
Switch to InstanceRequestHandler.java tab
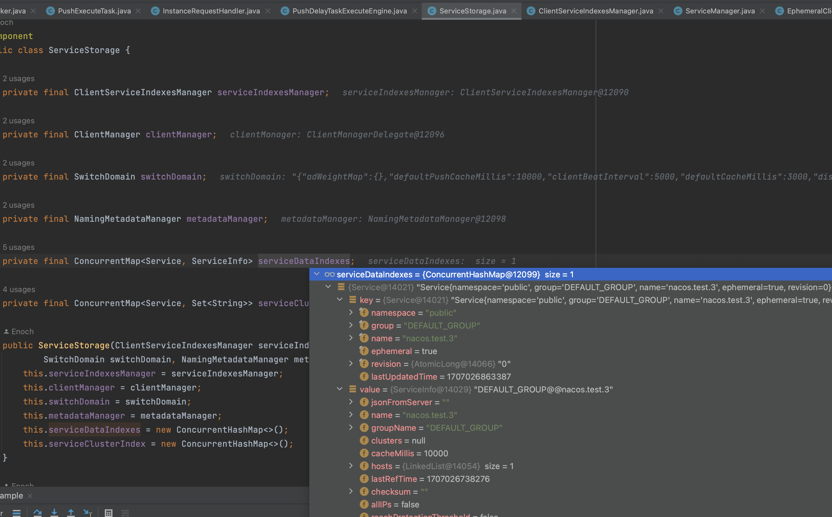click(211, 11)
